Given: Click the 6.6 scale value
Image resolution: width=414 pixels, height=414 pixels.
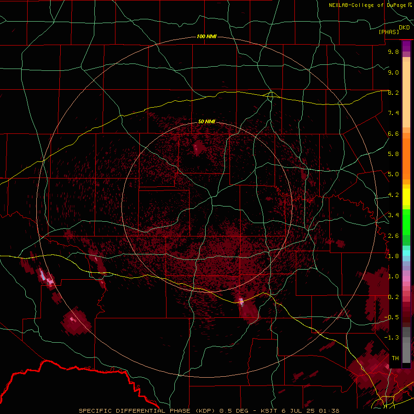Looking at the screenshot, I should click(393, 133).
